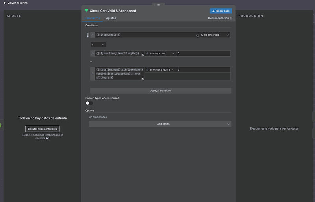Expand the 'Y' combinator dropdown
The height and width of the screenshot is (202, 315).
[x=98, y=45]
